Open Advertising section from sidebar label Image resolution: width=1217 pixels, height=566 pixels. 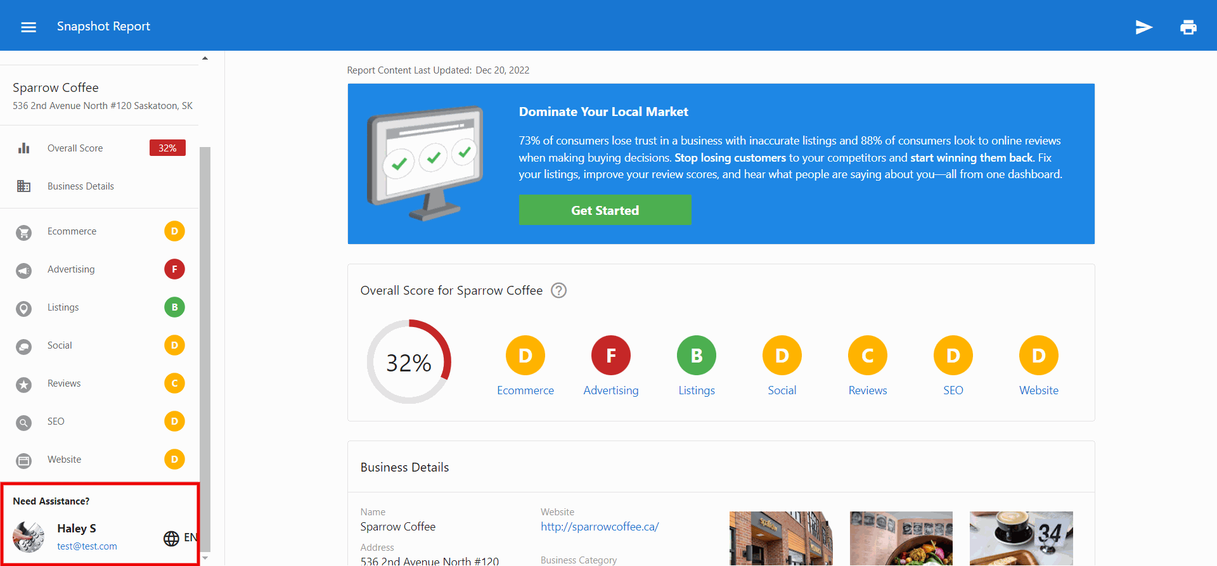click(71, 269)
